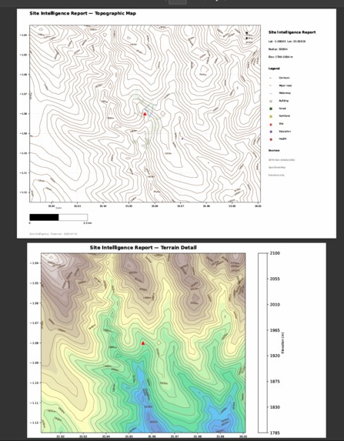
Task: Click the 'Elevation (m)' colorbar axis label
Action: (x=283, y=342)
